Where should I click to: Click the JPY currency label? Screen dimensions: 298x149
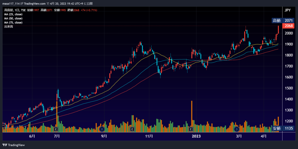tap(288, 10)
